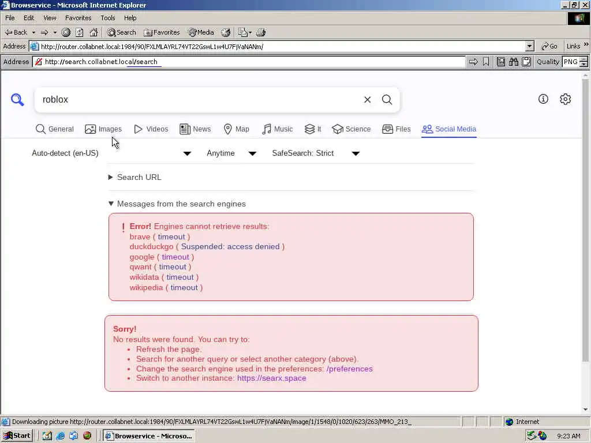591x443 pixels.
Task: Open the SafeSearch: Strict dropdown
Action: tap(316, 153)
